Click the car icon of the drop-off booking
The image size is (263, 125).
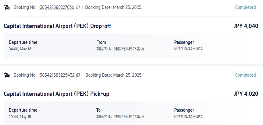point(7,7)
